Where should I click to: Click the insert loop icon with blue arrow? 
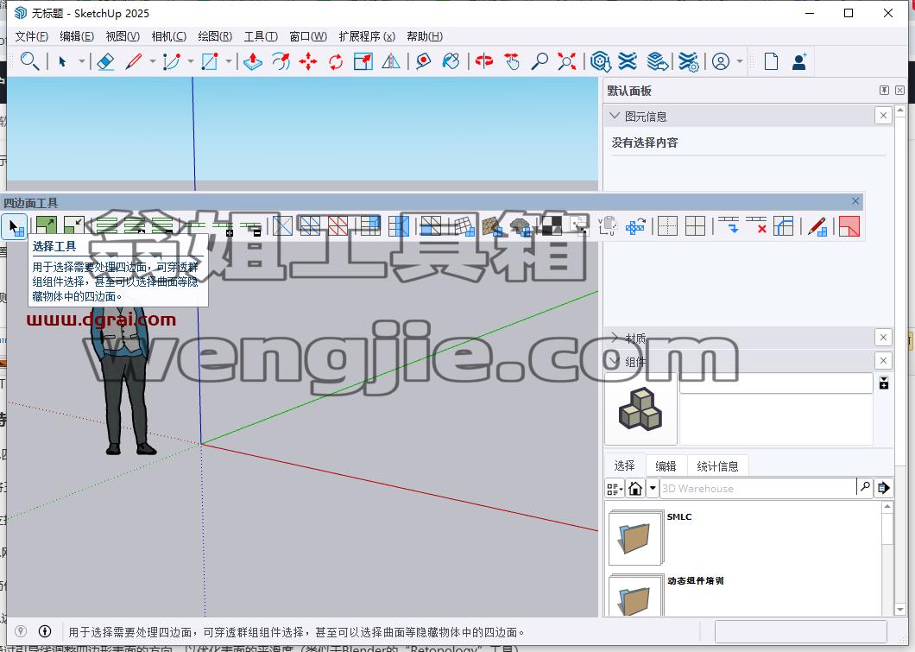729,226
